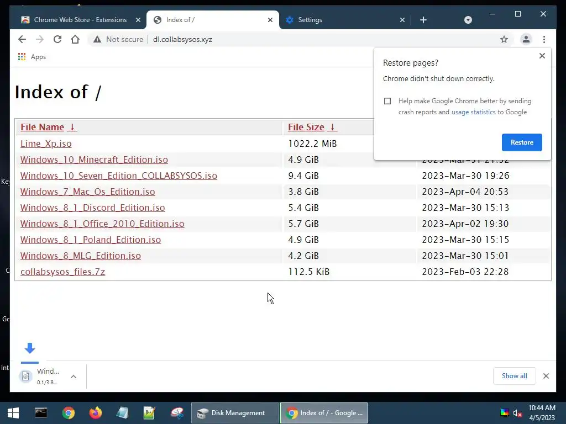Click the Index of / heading
This screenshot has width=566, height=424.
[x=58, y=92]
